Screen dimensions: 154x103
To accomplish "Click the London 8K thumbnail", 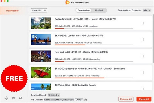I will pyautogui.click(x=41, y=40).
